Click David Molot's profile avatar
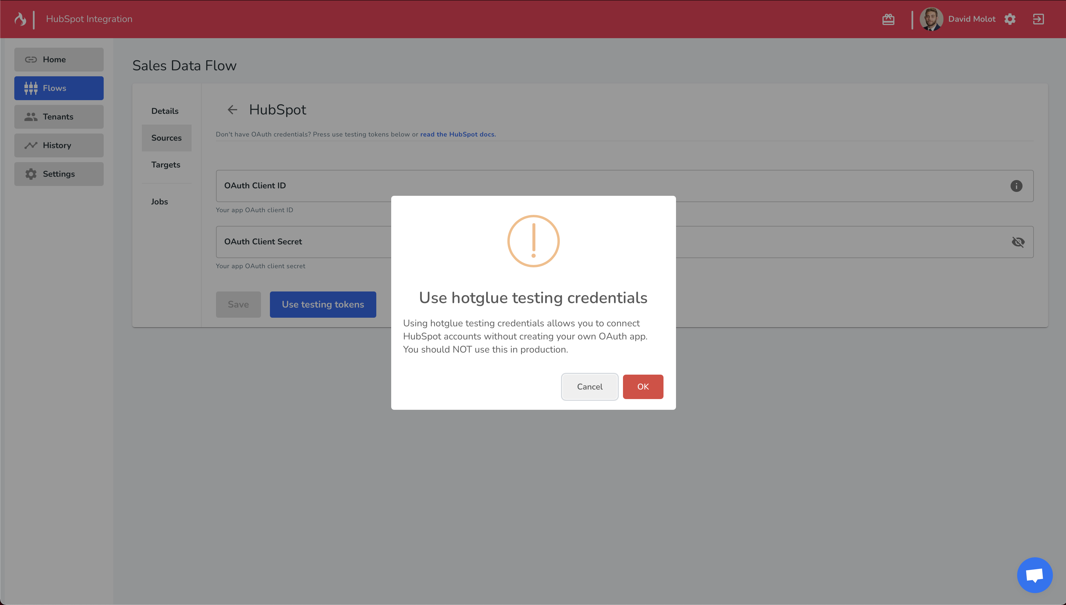 click(x=931, y=19)
